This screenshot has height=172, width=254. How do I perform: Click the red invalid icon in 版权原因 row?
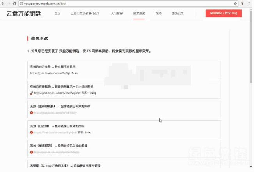tap(32, 152)
